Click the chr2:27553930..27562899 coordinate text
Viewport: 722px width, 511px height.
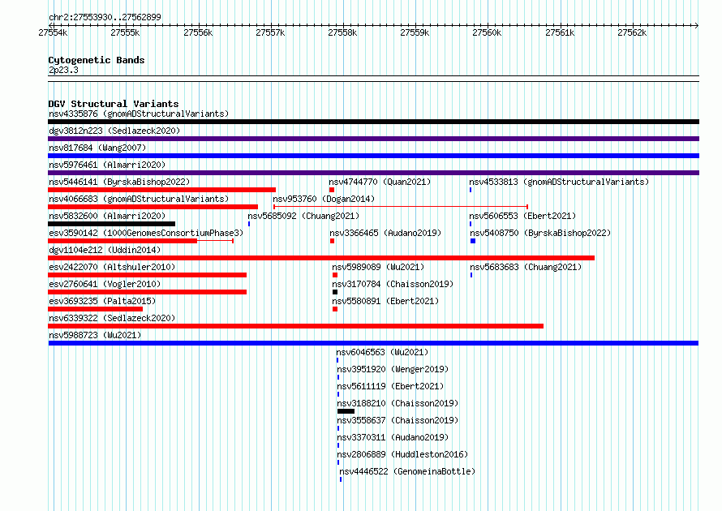pyautogui.click(x=105, y=17)
